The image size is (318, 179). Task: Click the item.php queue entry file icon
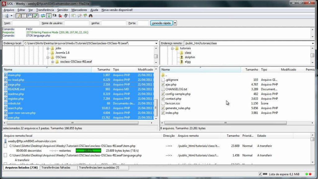6,146
